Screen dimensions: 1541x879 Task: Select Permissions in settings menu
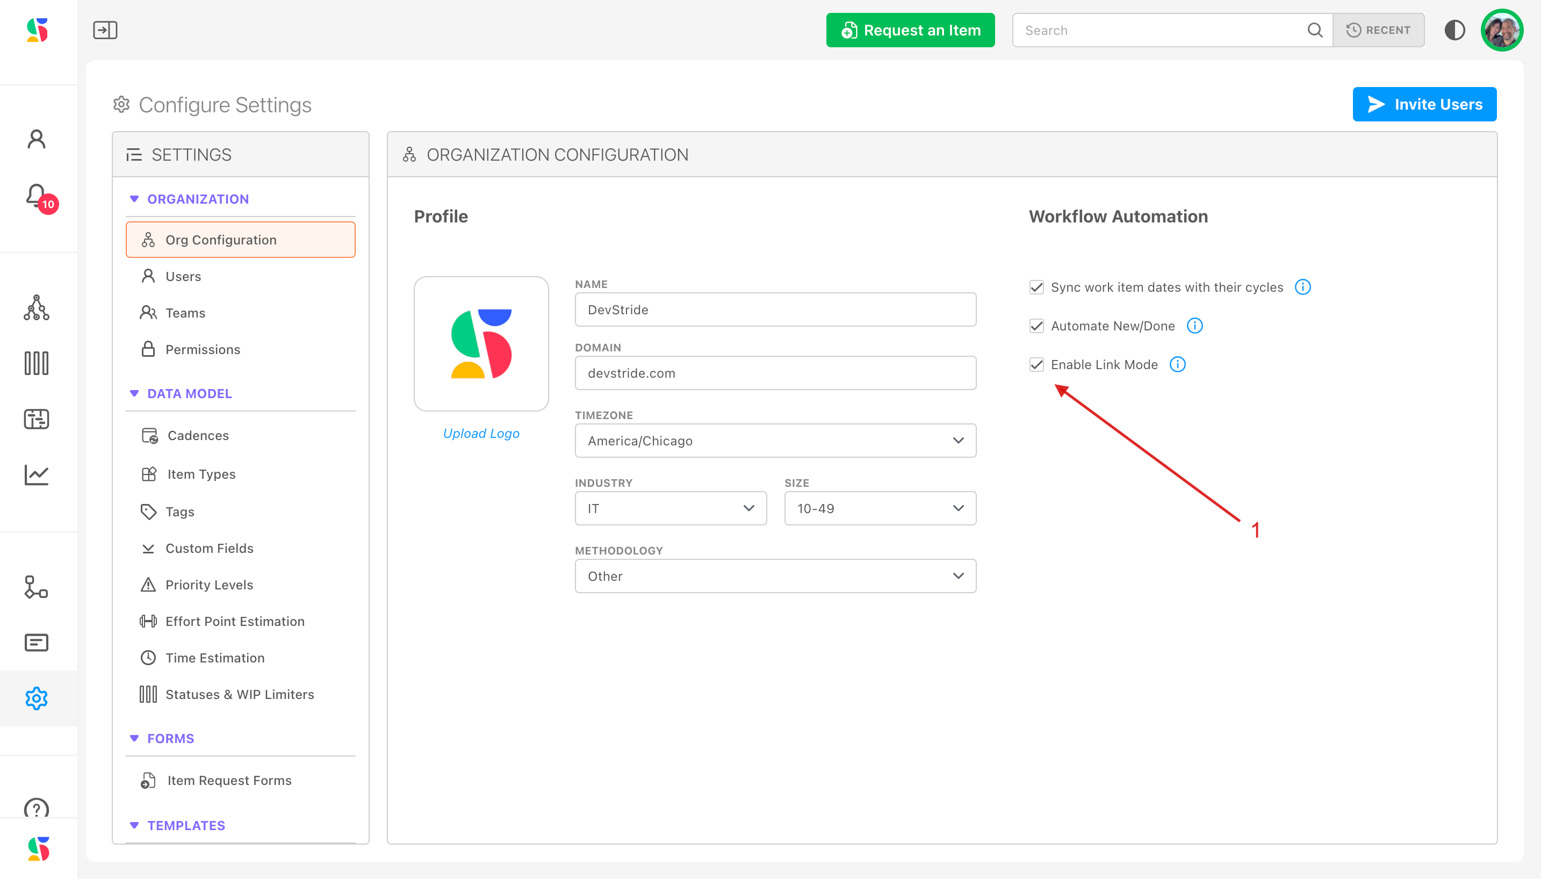[x=202, y=350]
